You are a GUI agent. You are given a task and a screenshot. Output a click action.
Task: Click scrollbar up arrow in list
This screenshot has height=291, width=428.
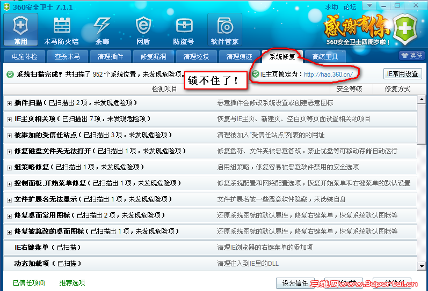coord(422,100)
